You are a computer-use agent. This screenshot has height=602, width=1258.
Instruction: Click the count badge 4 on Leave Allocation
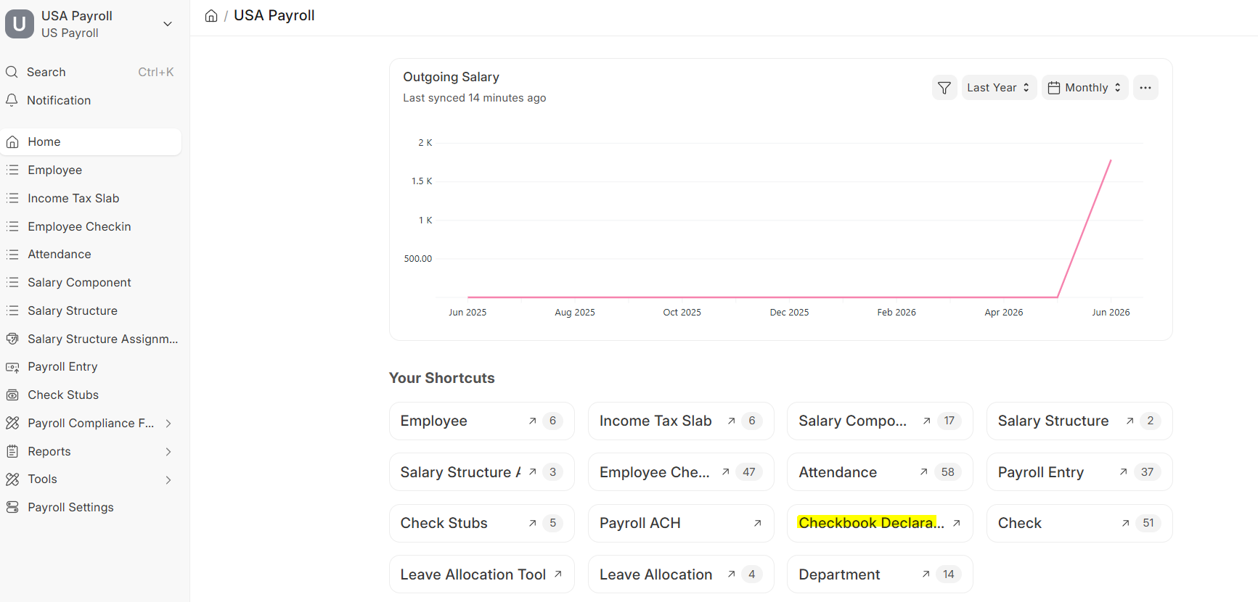[752, 574]
